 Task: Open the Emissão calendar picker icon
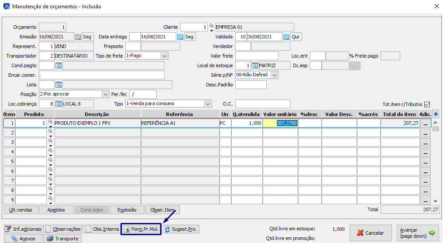(78, 37)
